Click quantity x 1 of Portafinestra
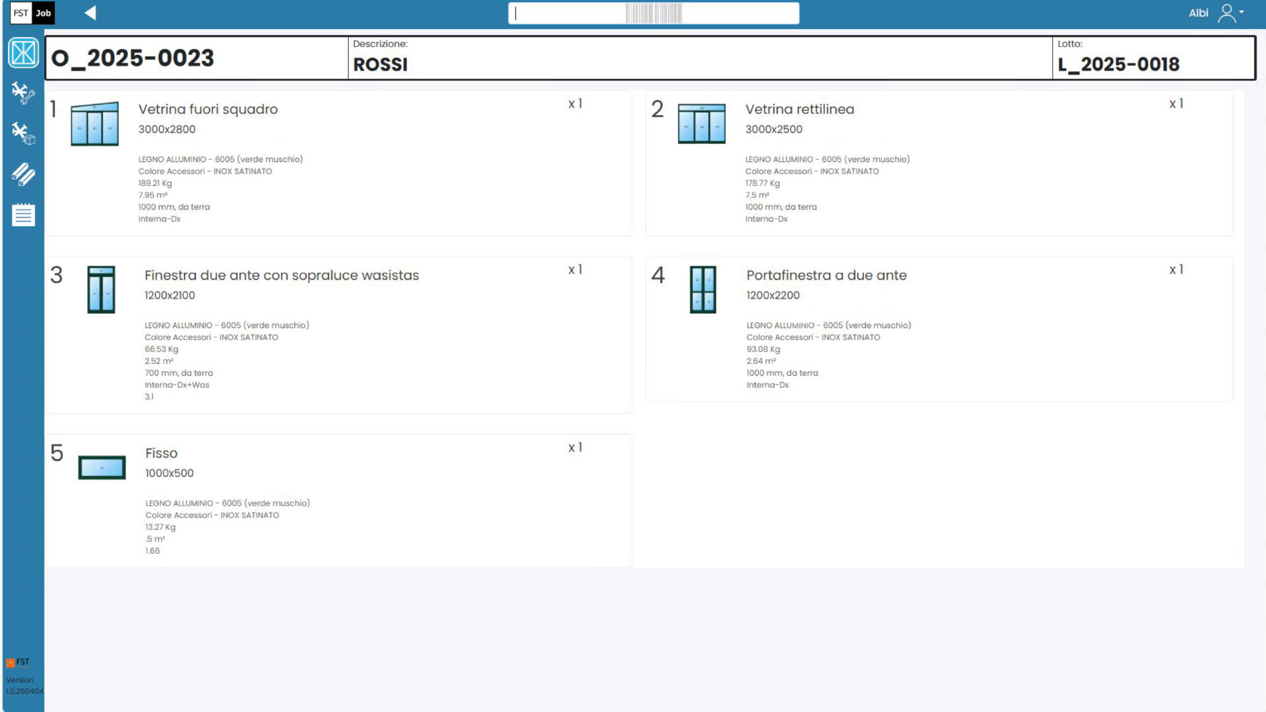This screenshot has width=1266, height=712. pyautogui.click(x=1176, y=270)
